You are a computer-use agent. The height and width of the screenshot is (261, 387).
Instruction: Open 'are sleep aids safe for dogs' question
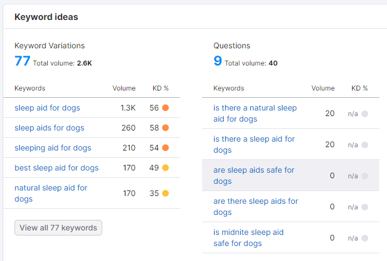point(254,175)
